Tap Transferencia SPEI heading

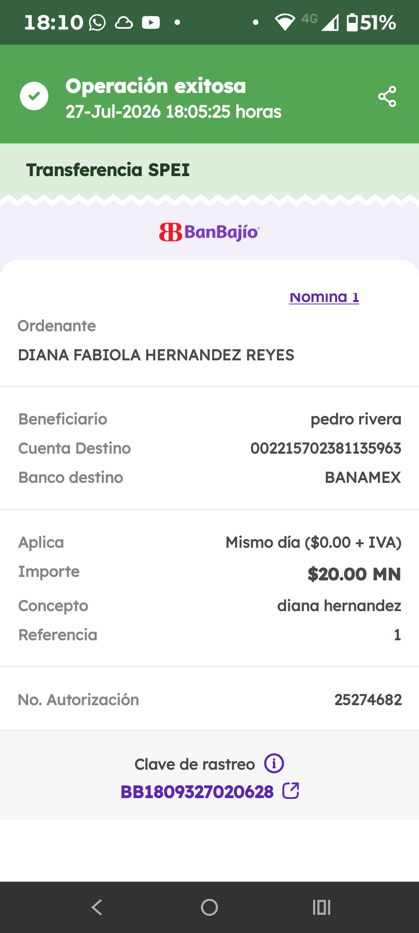(108, 170)
